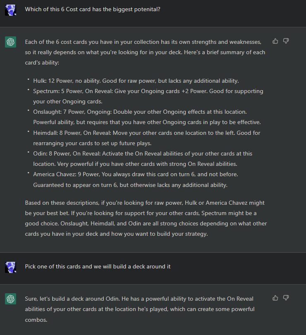Viewport: 306px width, 335px height.
Task: Click the 'Based on these descriptions' paragraph
Action: point(146,218)
